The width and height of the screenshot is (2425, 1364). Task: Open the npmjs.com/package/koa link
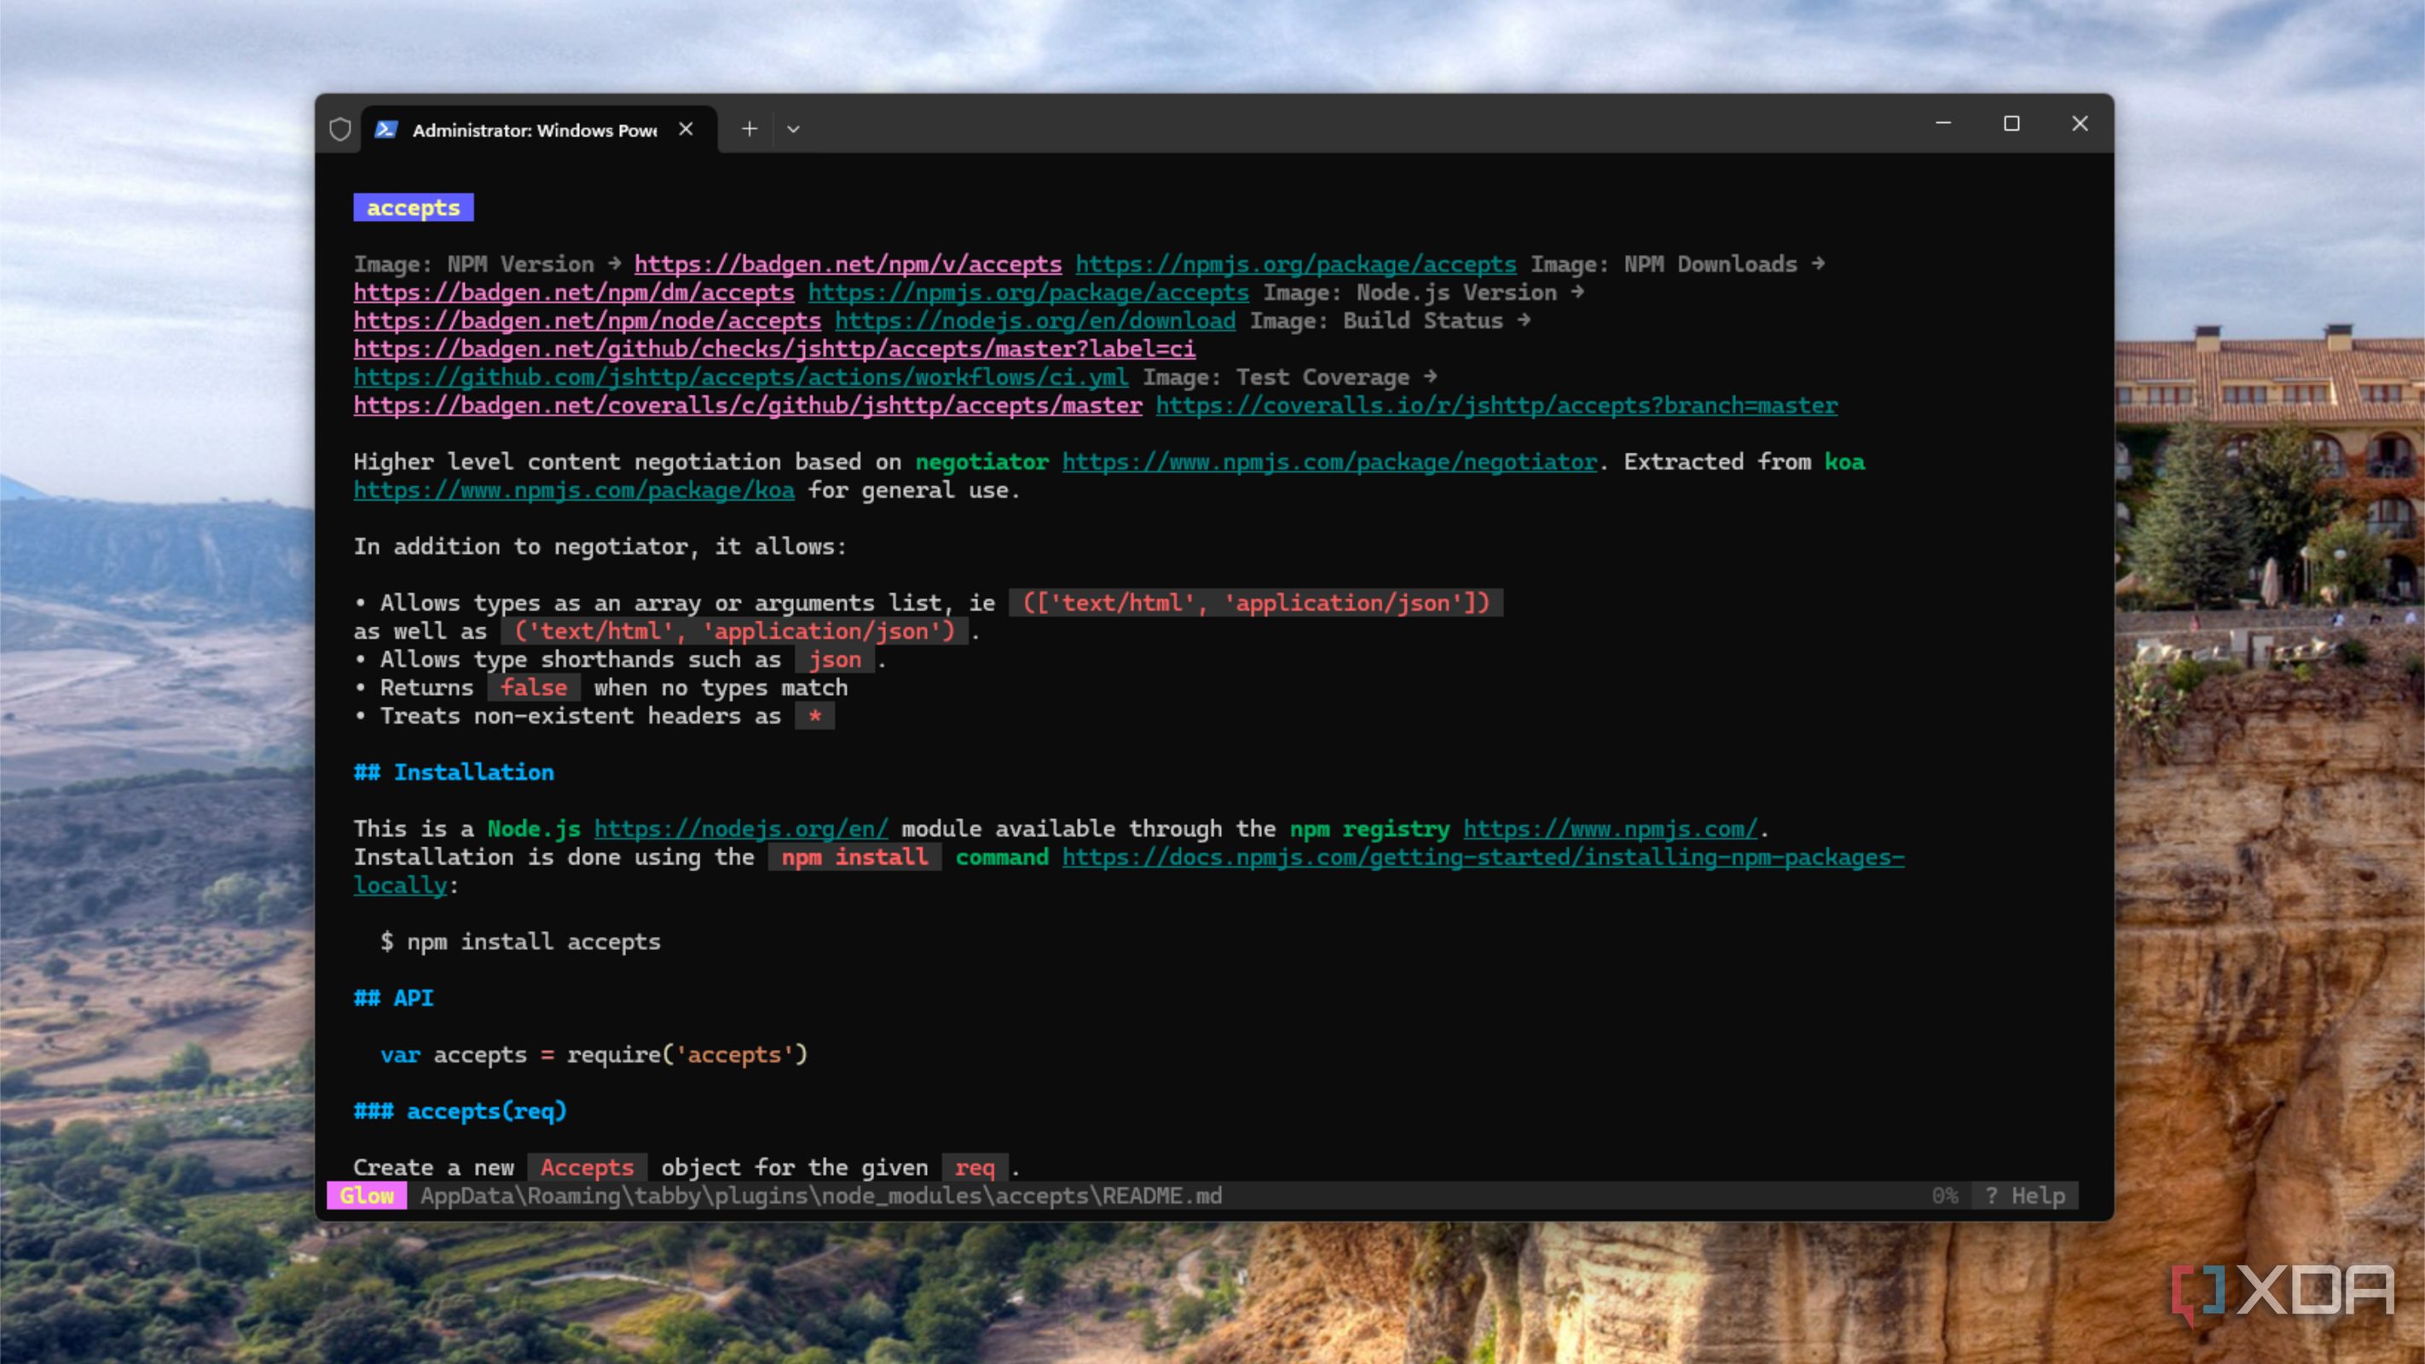coord(573,490)
